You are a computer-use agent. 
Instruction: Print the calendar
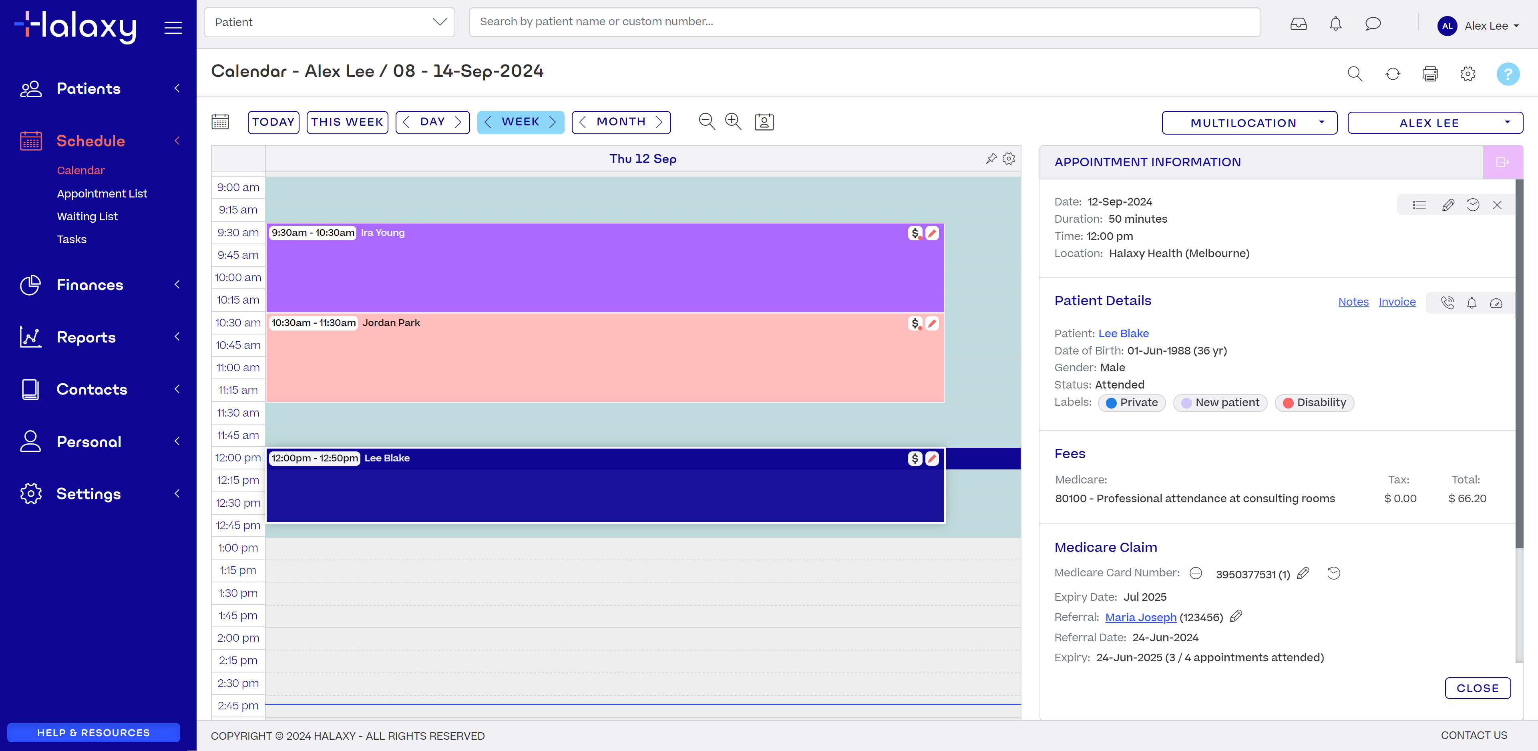tap(1431, 73)
